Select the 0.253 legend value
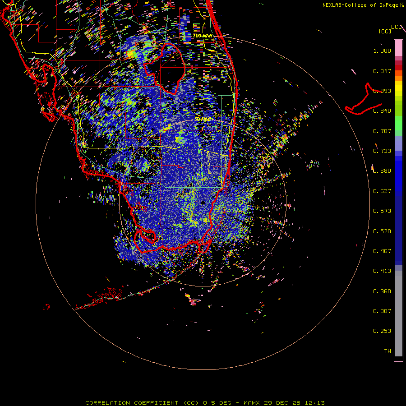This screenshot has width=406, height=406. pos(382,331)
